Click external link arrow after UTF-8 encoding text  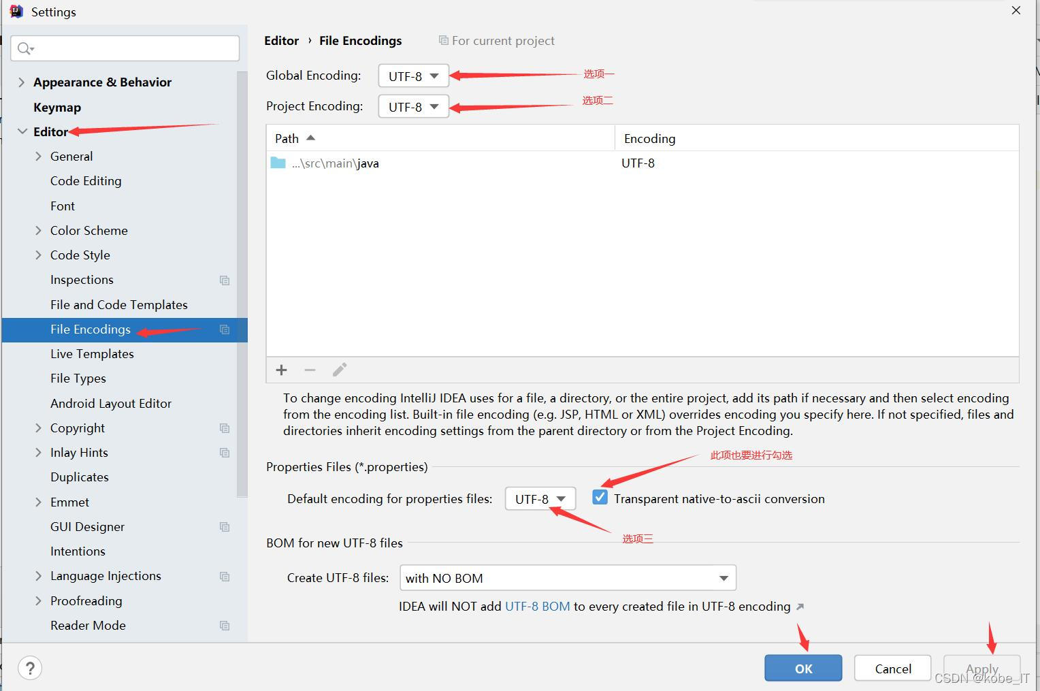pyautogui.click(x=800, y=607)
